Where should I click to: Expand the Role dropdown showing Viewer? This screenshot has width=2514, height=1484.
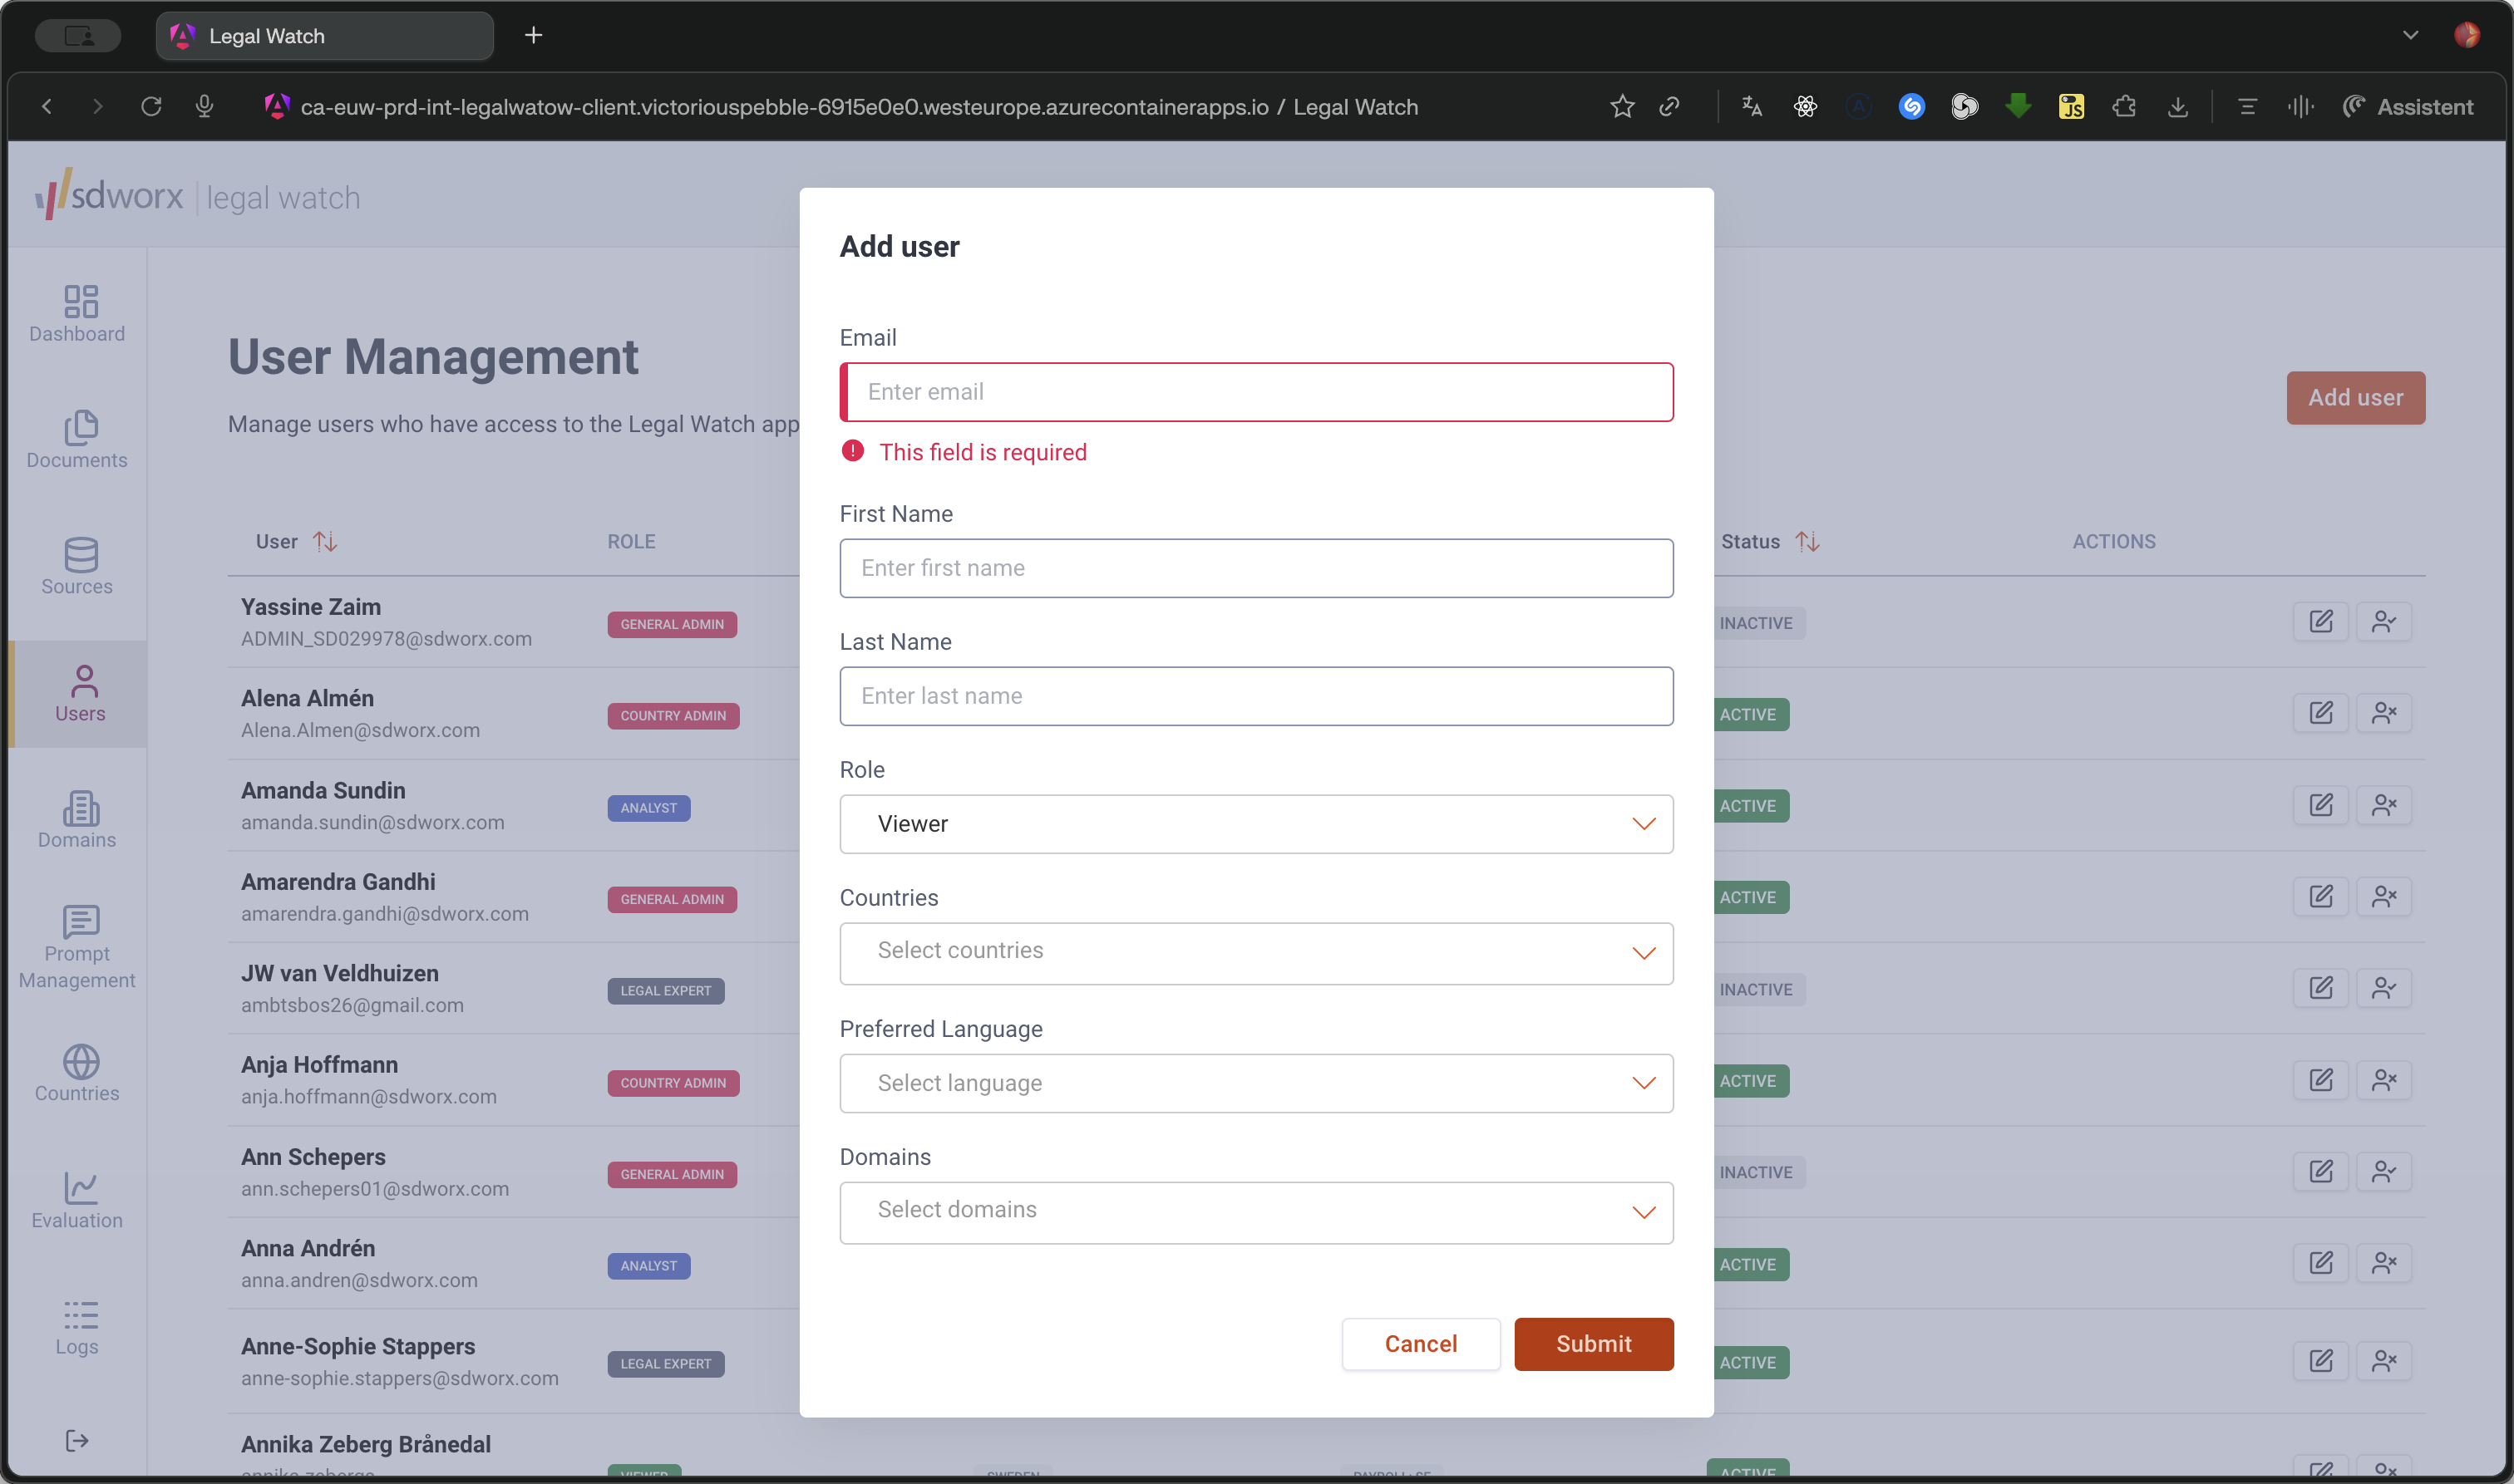click(x=1256, y=824)
